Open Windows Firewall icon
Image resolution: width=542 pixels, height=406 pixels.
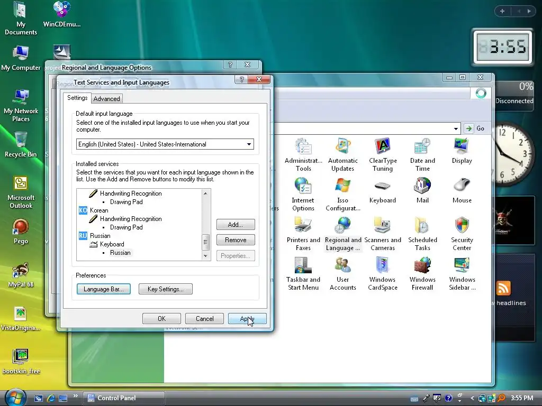tap(422, 274)
